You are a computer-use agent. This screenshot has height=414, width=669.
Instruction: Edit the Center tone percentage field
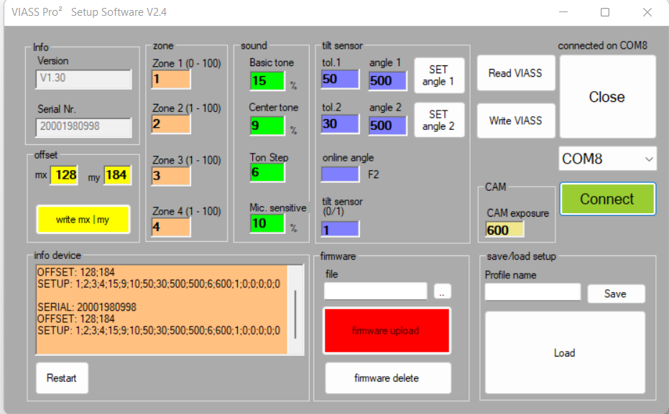tap(267, 126)
